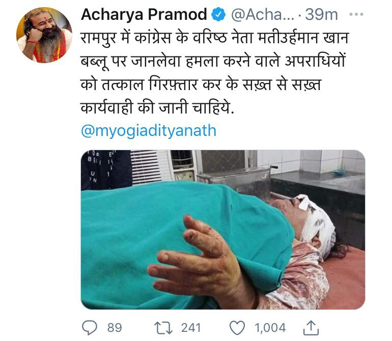Click the blue verified badge
Screen dimensions: 392x341
pos(218,14)
